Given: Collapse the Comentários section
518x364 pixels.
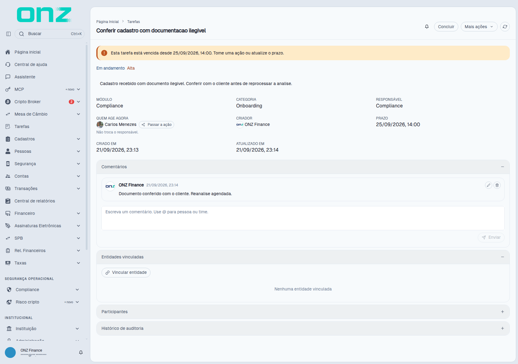Looking at the screenshot, I should pos(502,167).
